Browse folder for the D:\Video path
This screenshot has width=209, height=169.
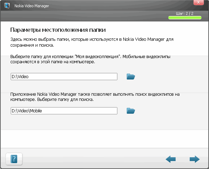pos(130,77)
